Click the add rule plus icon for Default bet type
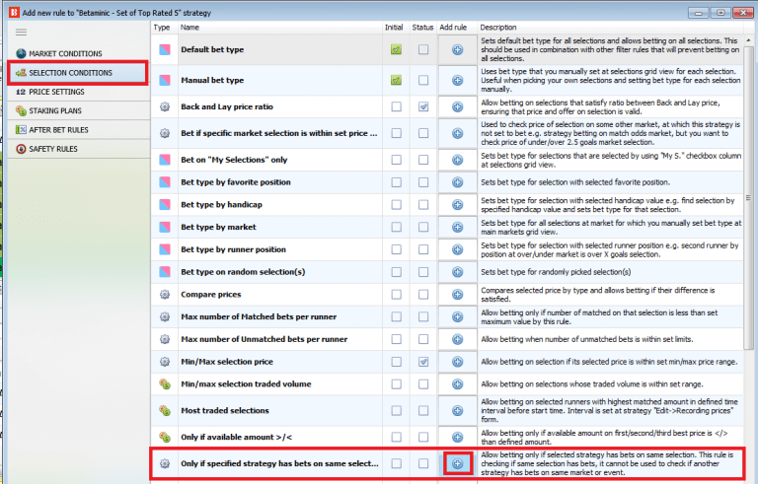The image size is (758, 484). (458, 49)
